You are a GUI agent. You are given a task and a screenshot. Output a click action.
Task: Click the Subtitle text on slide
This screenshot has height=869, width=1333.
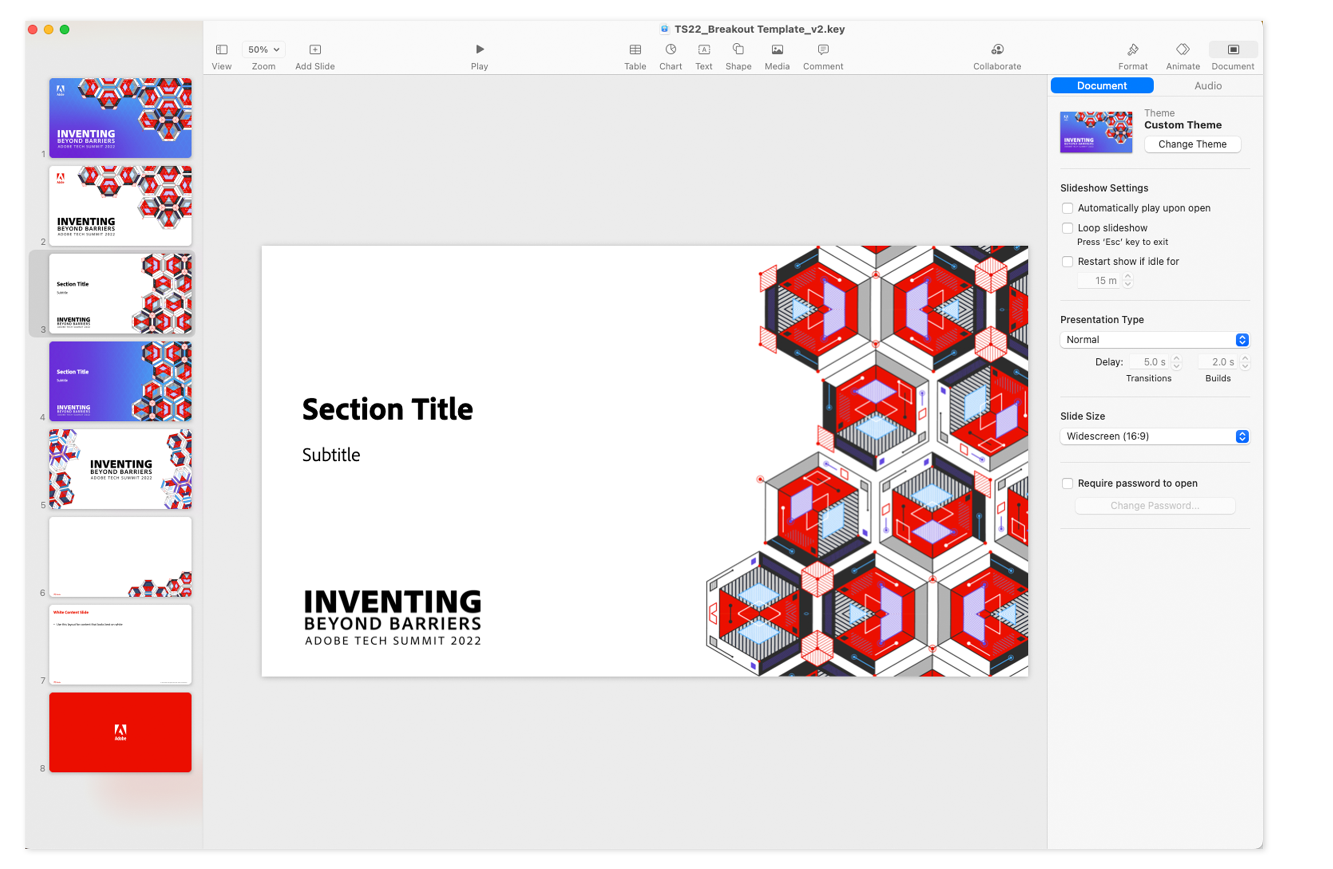tap(331, 455)
